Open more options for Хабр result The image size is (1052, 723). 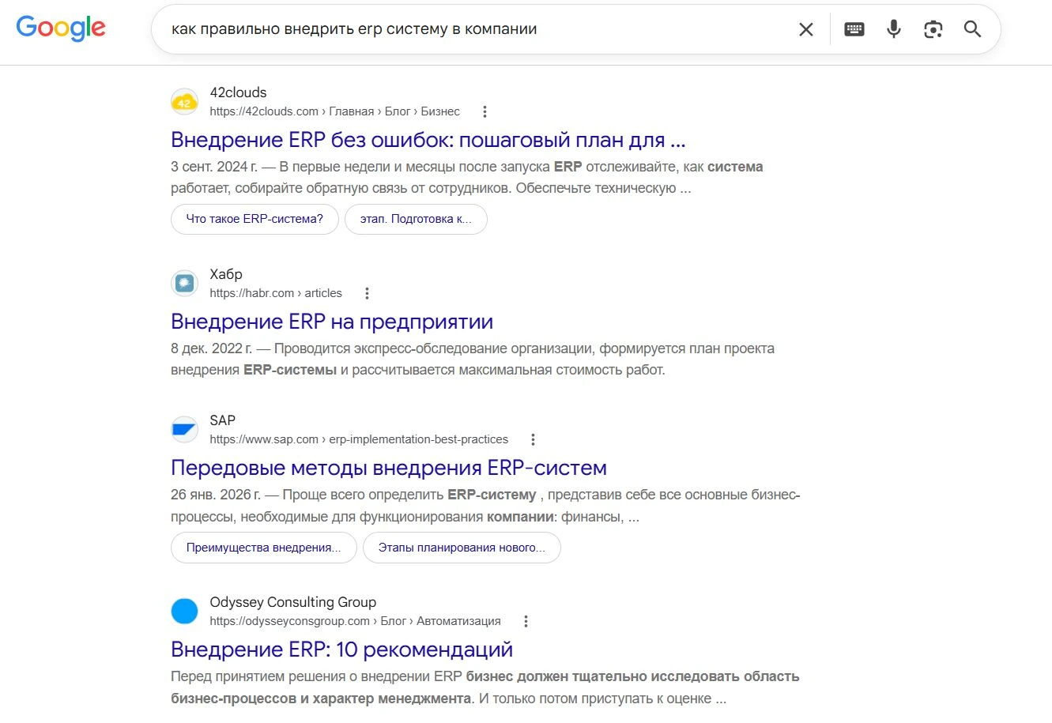pyautogui.click(x=367, y=293)
